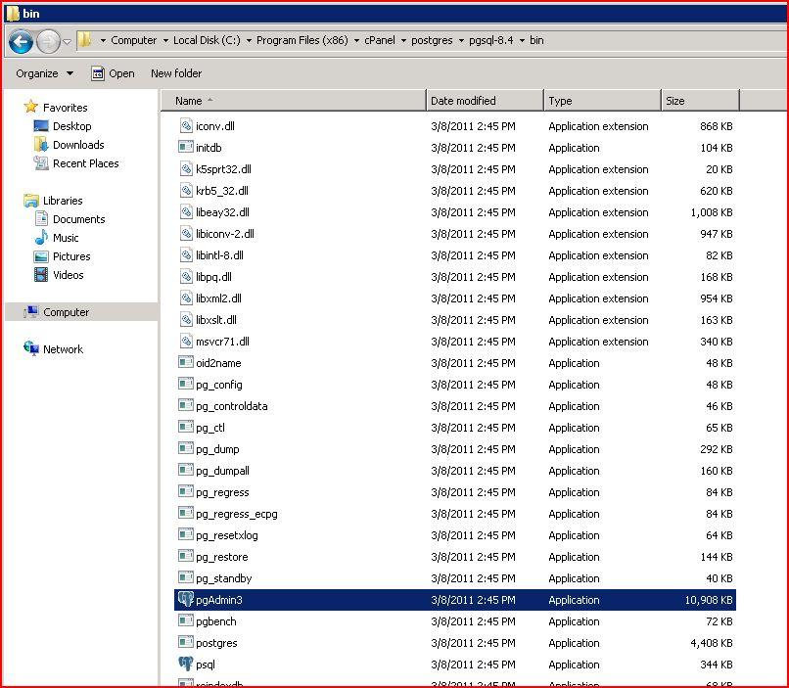Screen dimensions: 789x688
Task: Select the pg_resetxlog file name
Action: point(227,535)
